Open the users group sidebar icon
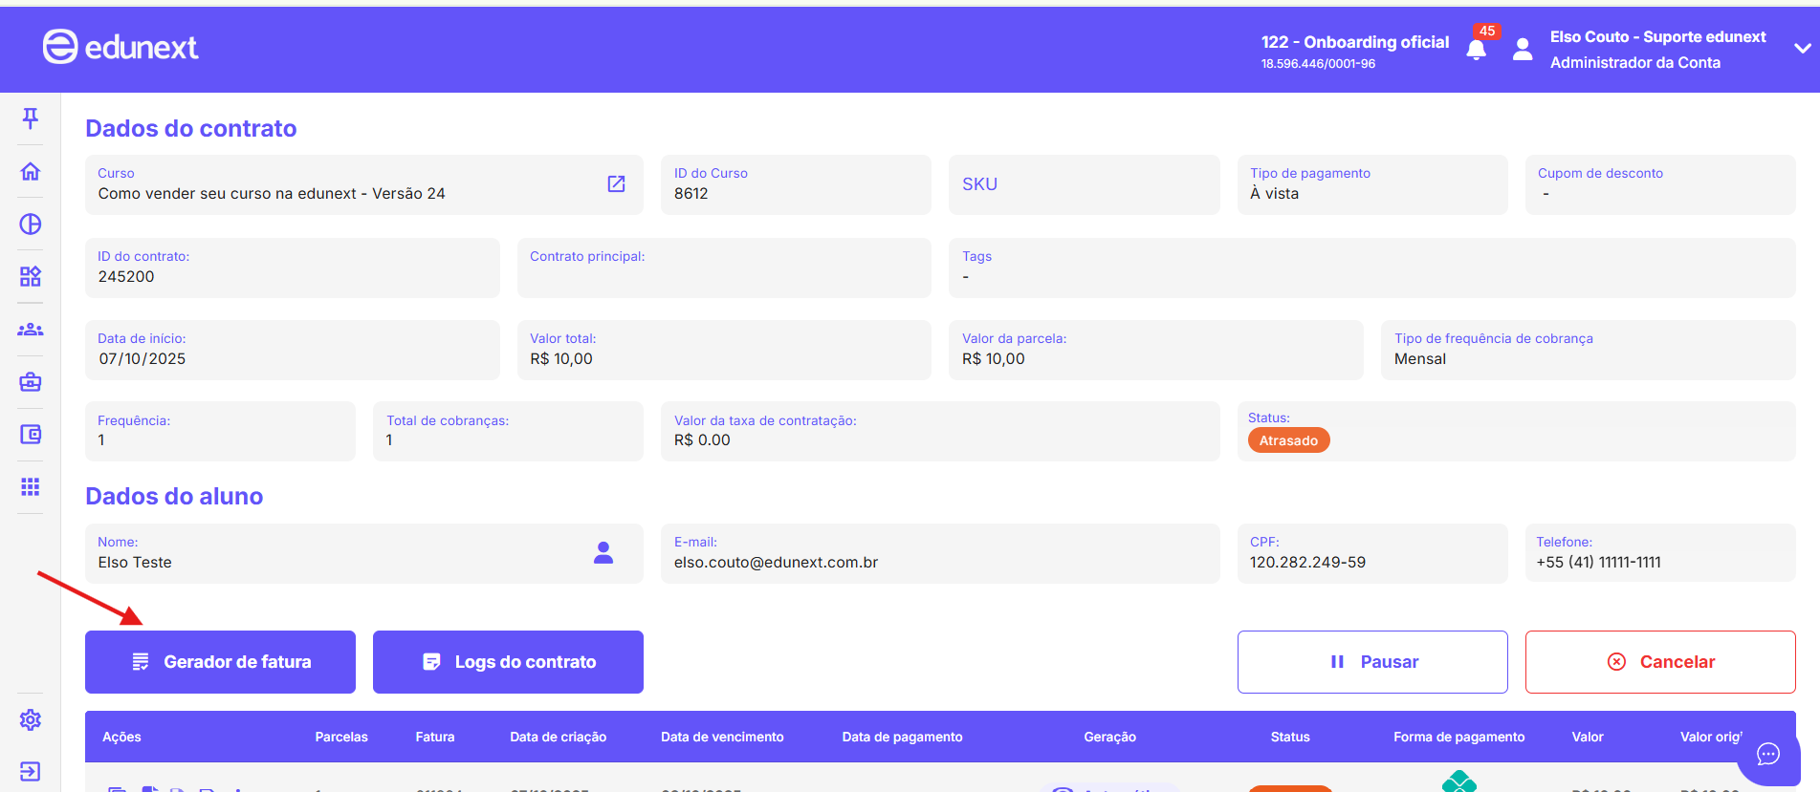1820x792 pixels. (31, 330)
